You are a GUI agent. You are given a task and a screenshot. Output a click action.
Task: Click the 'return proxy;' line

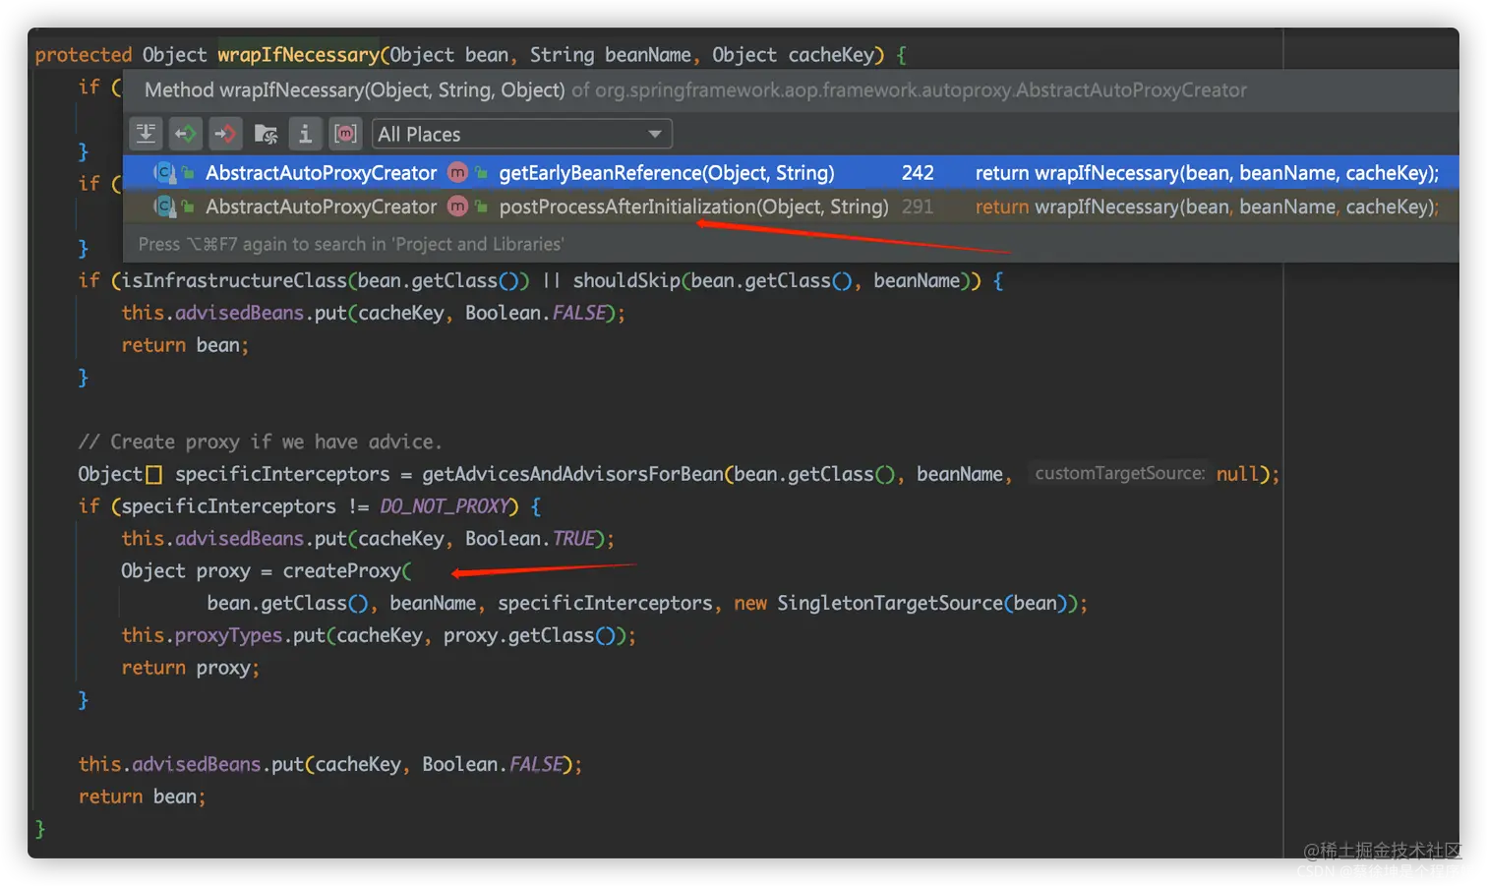tap(190, 668)
